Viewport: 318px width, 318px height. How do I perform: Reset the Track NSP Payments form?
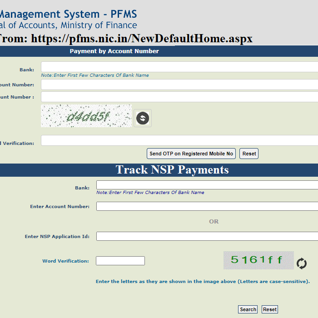click(x=269, y=309)
